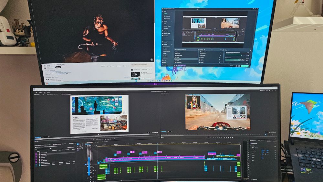Click the timeline sequence timecode
This screenshot has width=323, height=182.
(x=88, y=144)
